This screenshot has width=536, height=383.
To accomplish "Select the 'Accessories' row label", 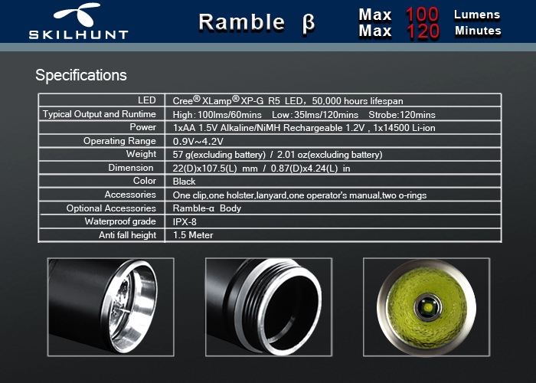I will (130, 195).
